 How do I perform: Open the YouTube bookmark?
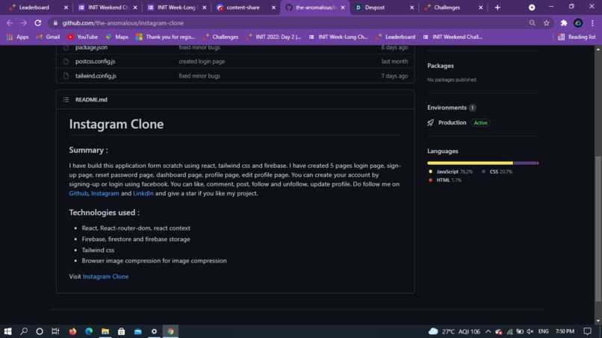tap(83, 37)
